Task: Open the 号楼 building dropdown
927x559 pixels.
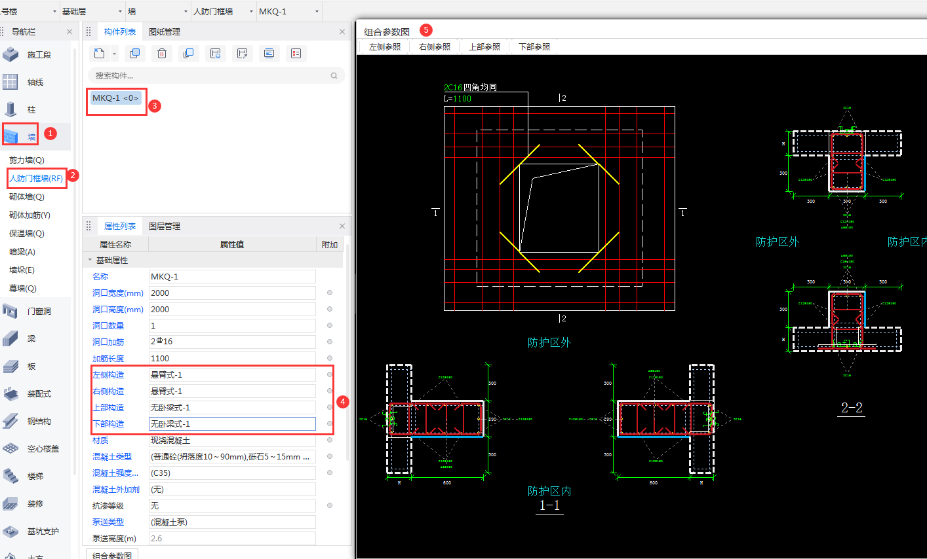Action: pyautogui.click(x=29, y=11)
